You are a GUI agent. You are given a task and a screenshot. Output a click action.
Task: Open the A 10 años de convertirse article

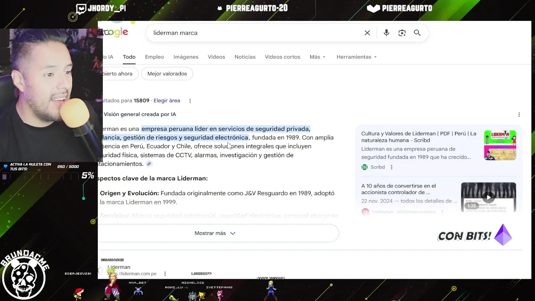(x=398, y=189)
